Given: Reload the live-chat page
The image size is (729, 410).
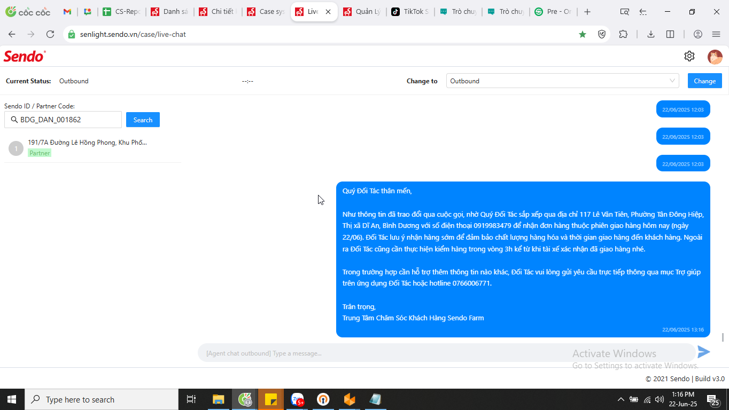Looking at the screenshot, I should coord(50,34).
